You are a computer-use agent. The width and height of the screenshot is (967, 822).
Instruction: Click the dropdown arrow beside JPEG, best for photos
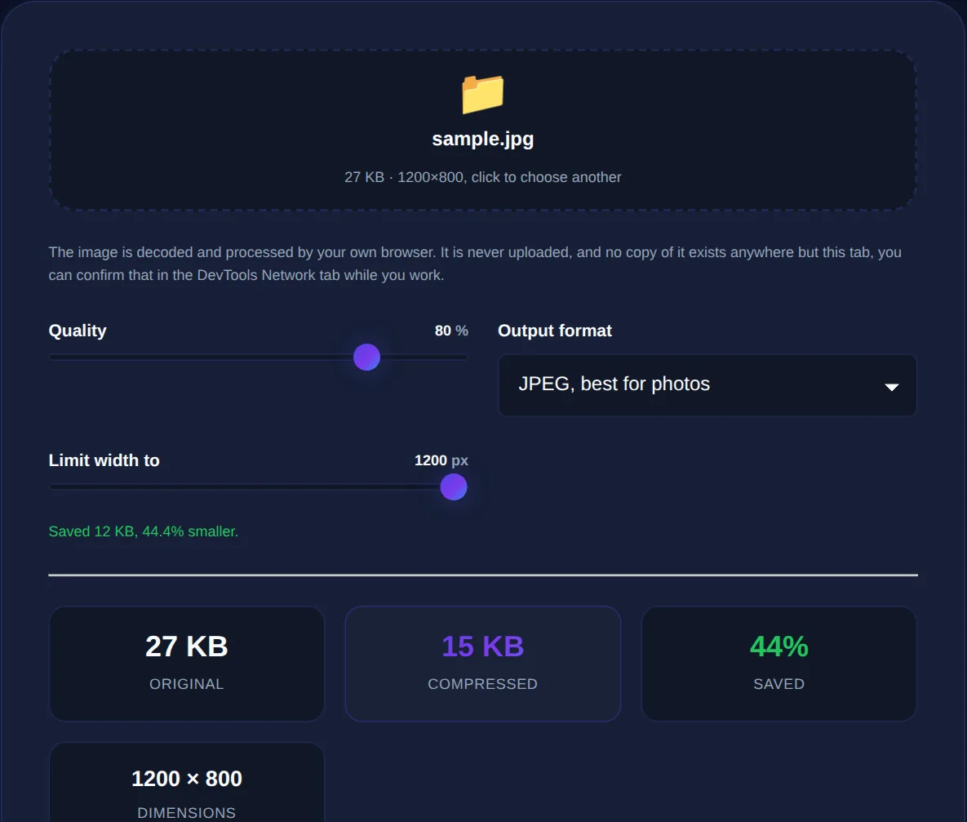click(892, 387)
